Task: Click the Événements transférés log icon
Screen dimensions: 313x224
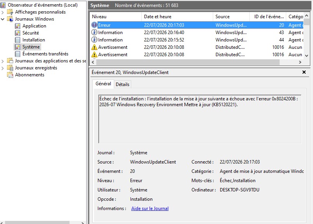Action: [17, 54]
